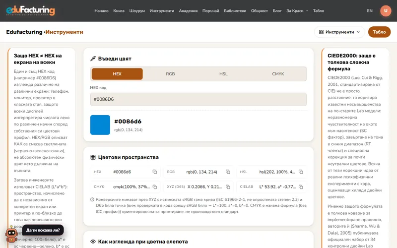Open Книга in the top navigation
The image size is (397, 248).
pyautogui.click(x=119, y=10)
